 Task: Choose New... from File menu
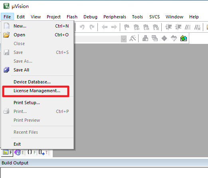coord(38,26)
